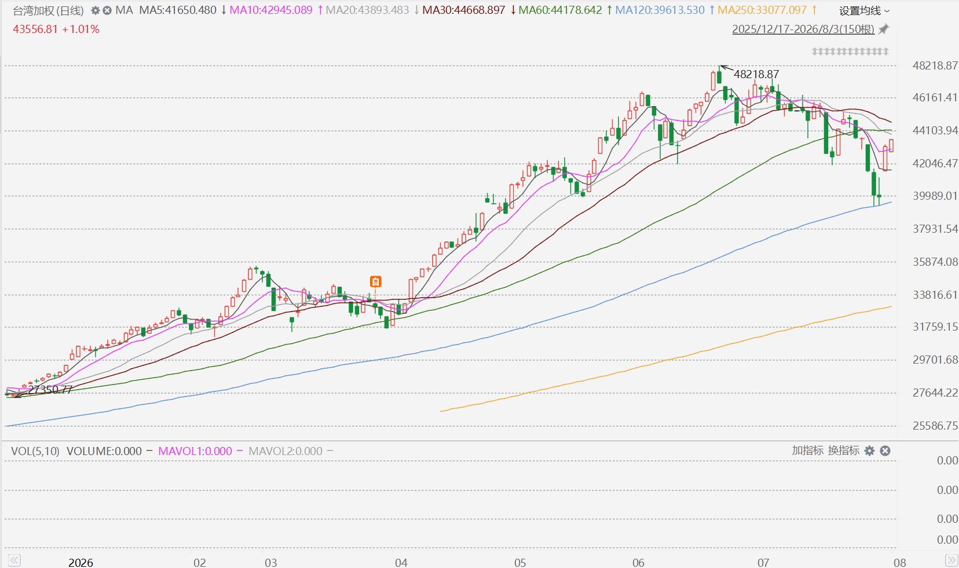Select the MA10:42945.089 value
959x568 pixels.
click(271, 10)
